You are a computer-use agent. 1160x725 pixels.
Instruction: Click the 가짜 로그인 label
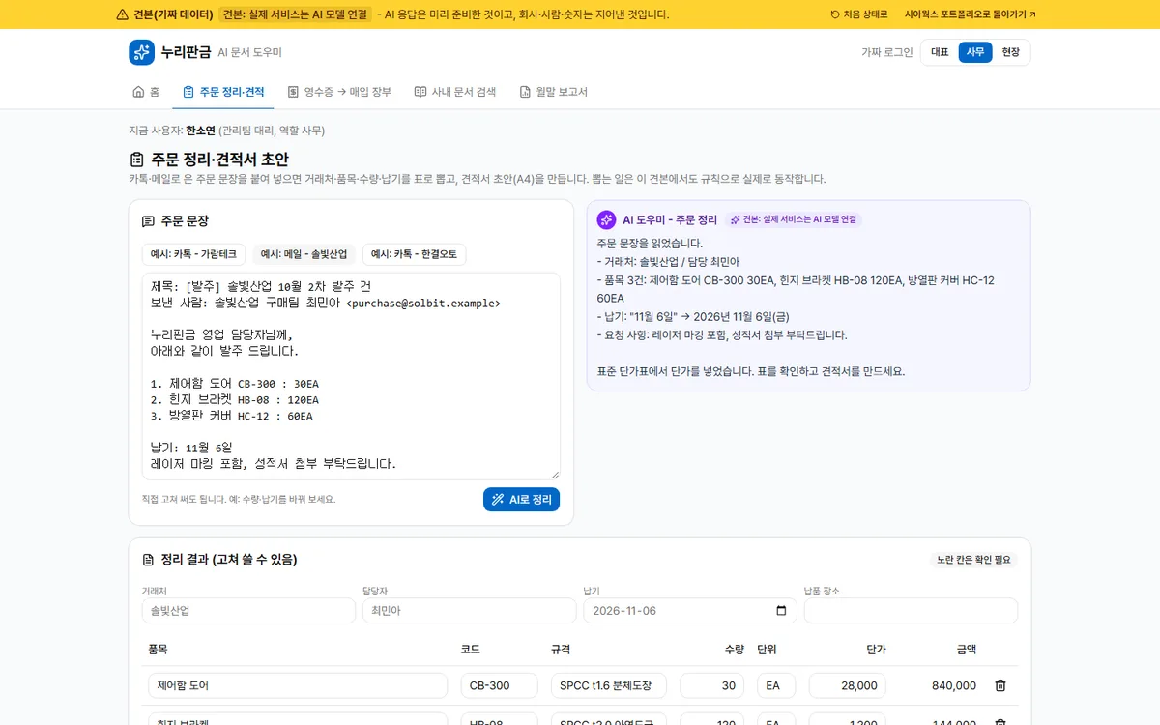887,52
